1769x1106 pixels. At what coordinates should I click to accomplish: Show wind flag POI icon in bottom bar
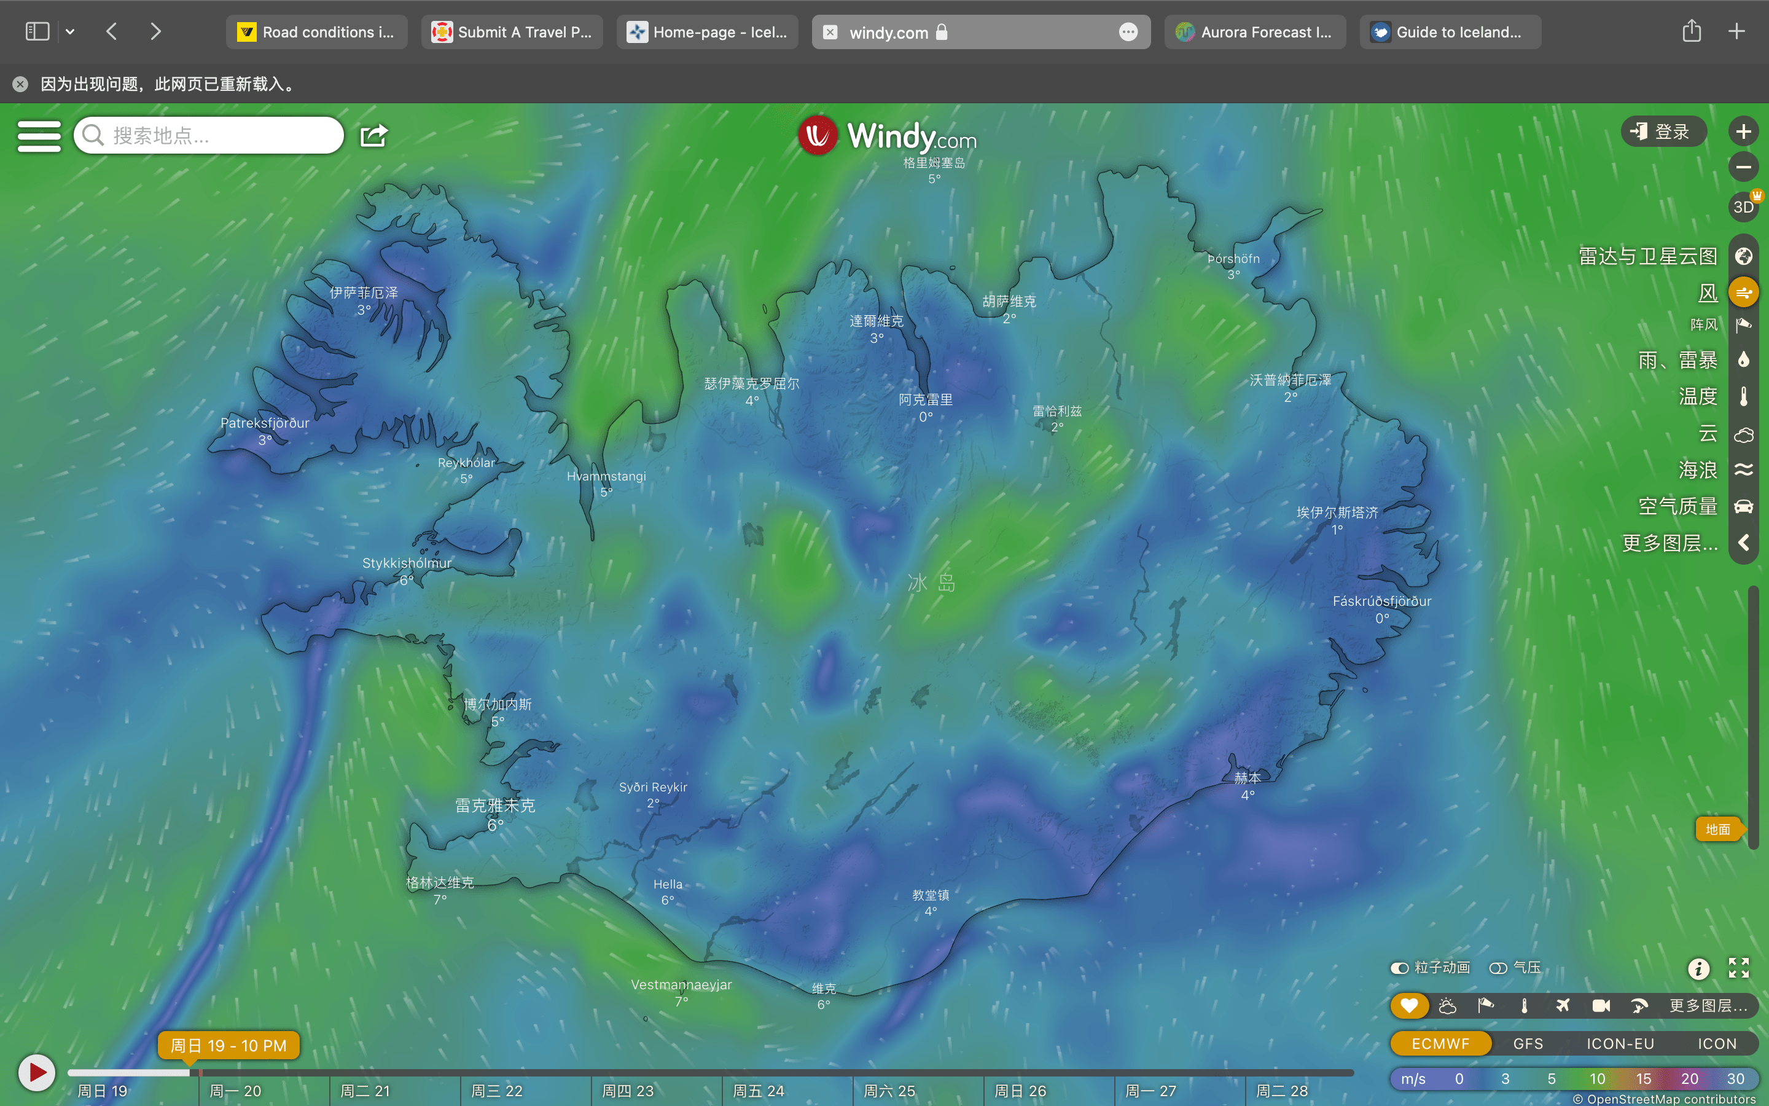point(1485,1006)
